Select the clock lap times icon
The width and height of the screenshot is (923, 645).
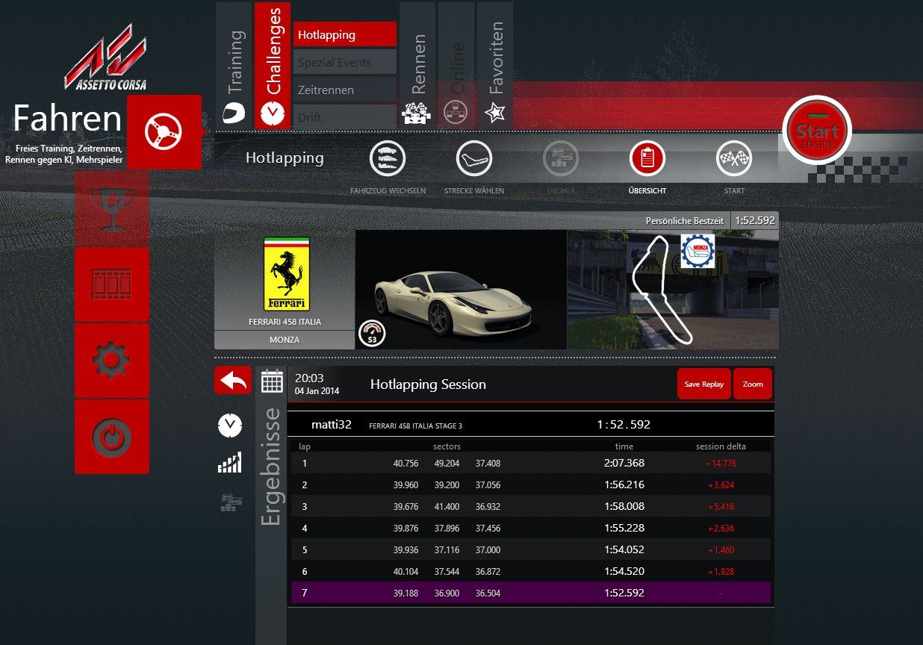(230, 426)
